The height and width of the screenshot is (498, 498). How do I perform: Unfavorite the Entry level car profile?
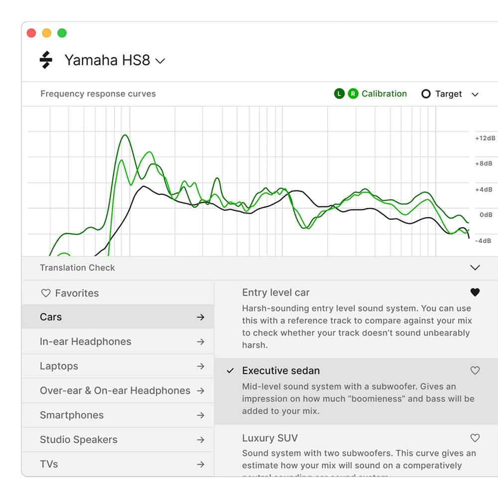475,292
